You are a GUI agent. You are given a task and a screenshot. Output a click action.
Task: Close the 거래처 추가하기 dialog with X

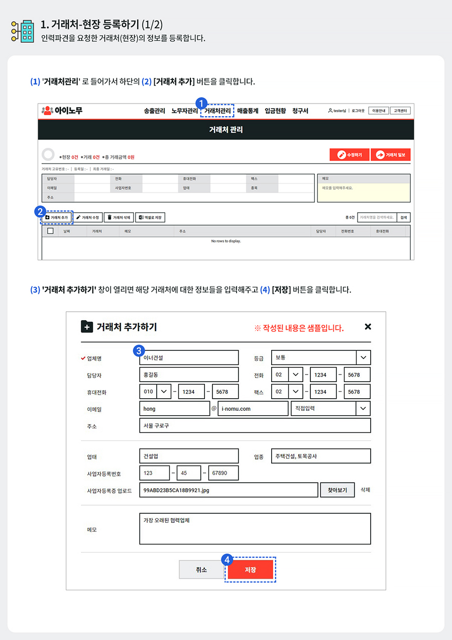tap(368, 327)
